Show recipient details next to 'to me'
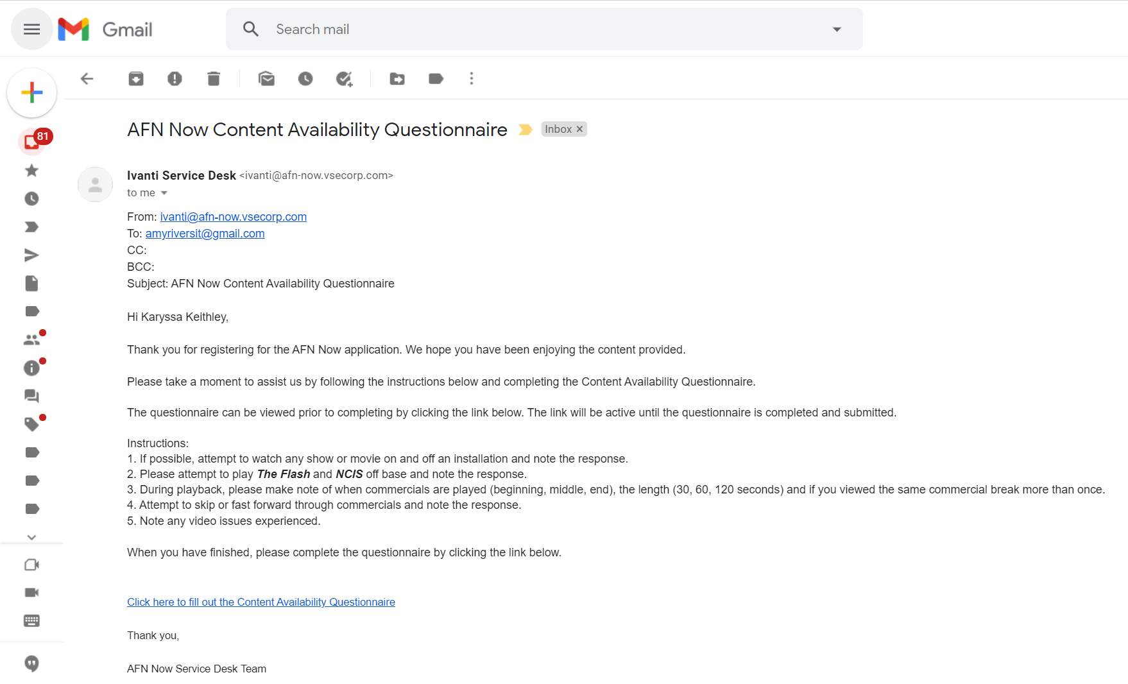The height and width of the screenshot is (684, 1128). point(164,193)
